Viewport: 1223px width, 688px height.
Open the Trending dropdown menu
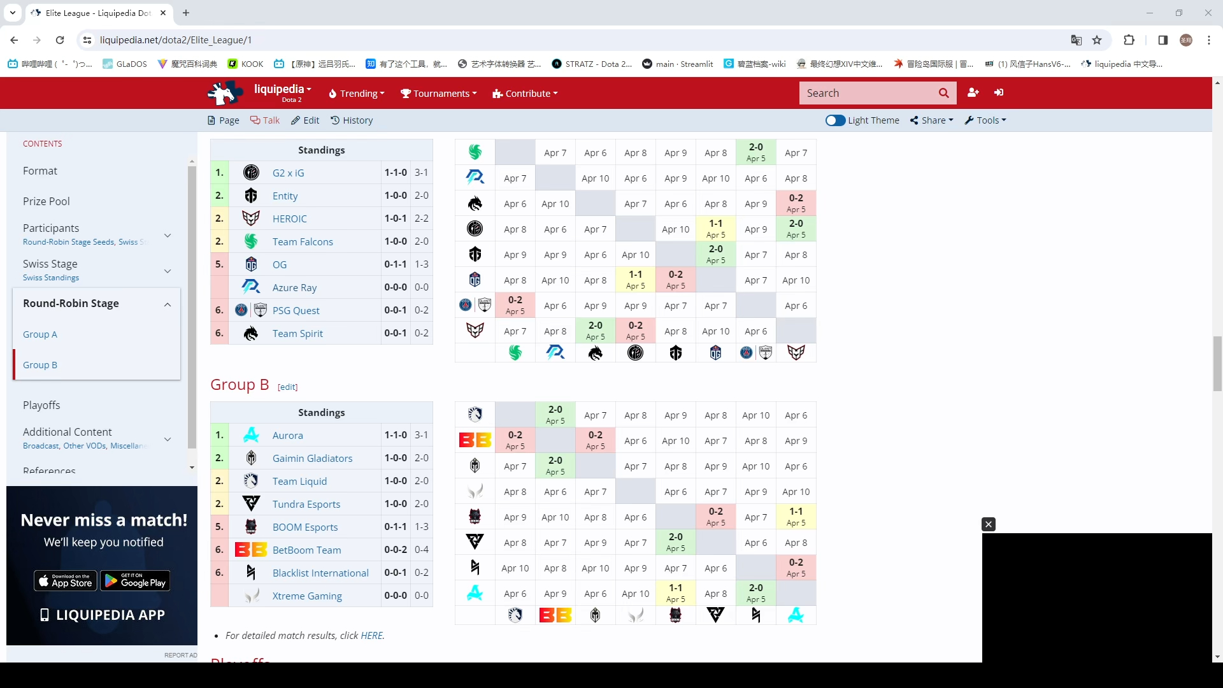click(x=357, y=94)
